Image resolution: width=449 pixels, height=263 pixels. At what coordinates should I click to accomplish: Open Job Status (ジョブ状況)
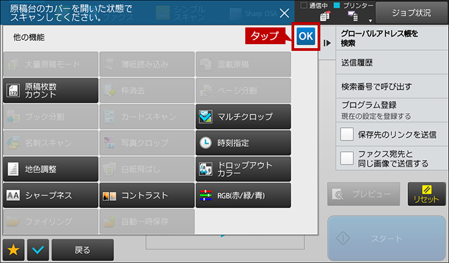pyautogui.click(x=411, y=13)
